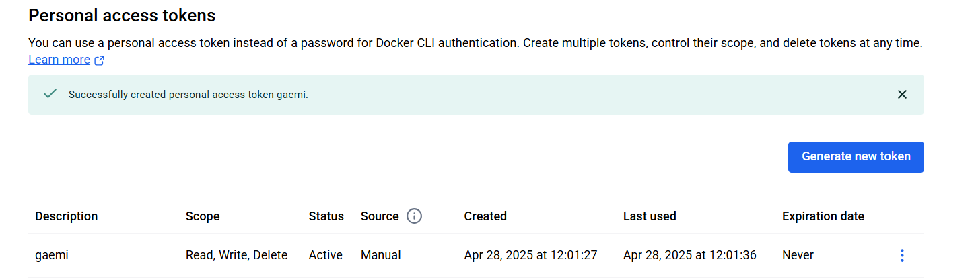Click the Manual source value
The width and height of the screenshot is (974, 280).
click(381, 255)
